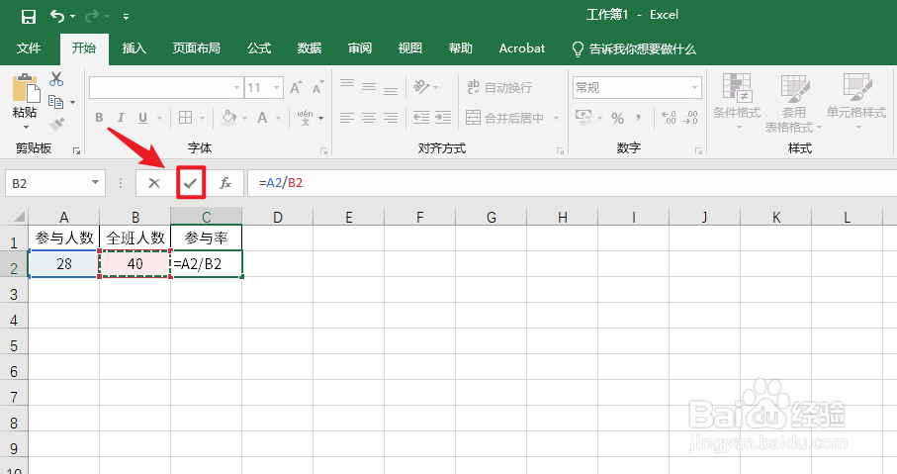This screenshot has width=897, height=474.
Task: Click the Cut scissors icon
Action: [56, 79]
